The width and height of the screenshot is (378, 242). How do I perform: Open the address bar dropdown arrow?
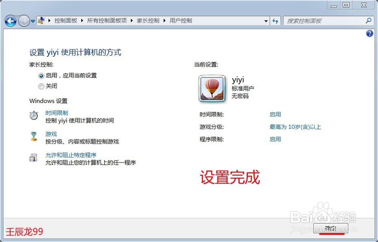(266, 21)
